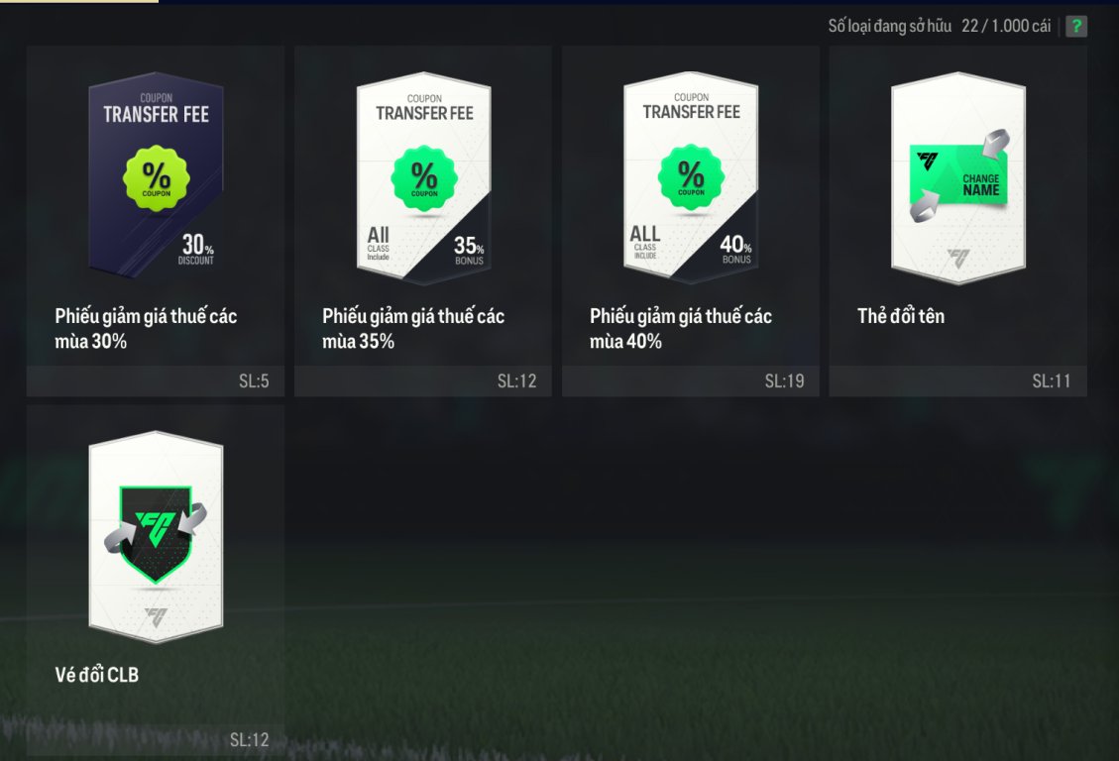Click the SL:11 quantity bar under name card

coord(957,380)
